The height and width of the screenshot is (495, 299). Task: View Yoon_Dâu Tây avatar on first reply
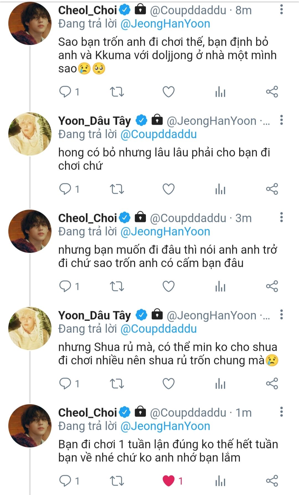point(30,134)
